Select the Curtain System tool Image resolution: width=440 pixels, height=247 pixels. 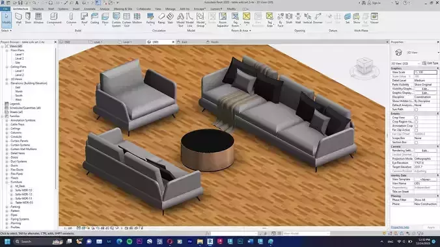[x=116, y=20]
